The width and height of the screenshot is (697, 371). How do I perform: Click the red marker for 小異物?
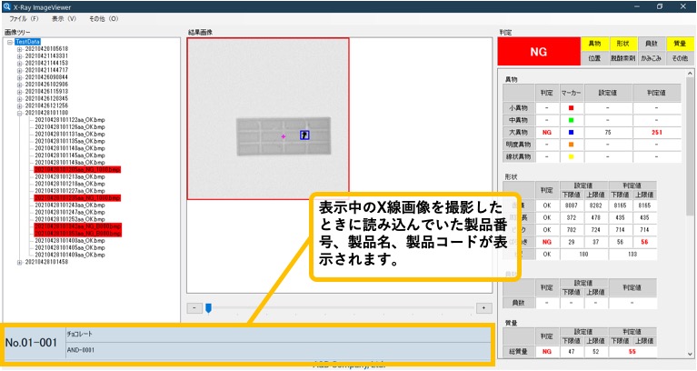(571, 107)
